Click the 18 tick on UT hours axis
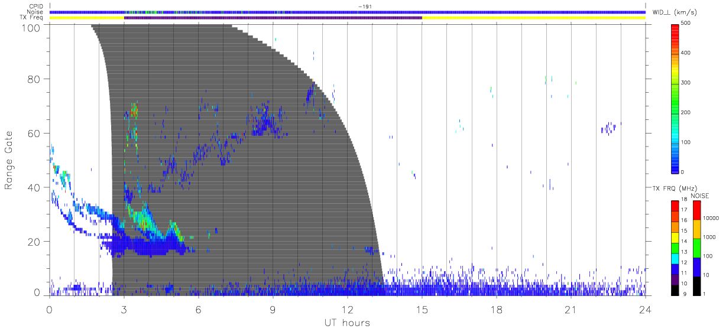Viewport: 726px width, 335px height. click(x=497, y=309)
